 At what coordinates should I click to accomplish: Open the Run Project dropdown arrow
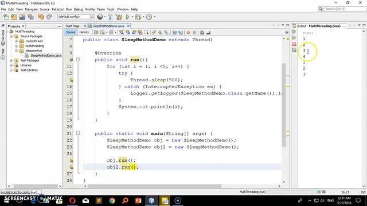[x=132, y=17]
